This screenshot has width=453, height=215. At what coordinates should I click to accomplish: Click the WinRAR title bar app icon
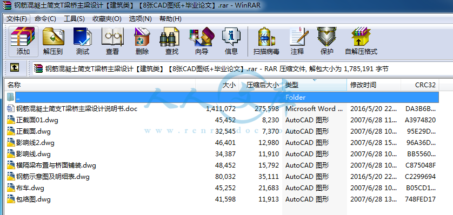pyautogui.click(x=7, y=5)
